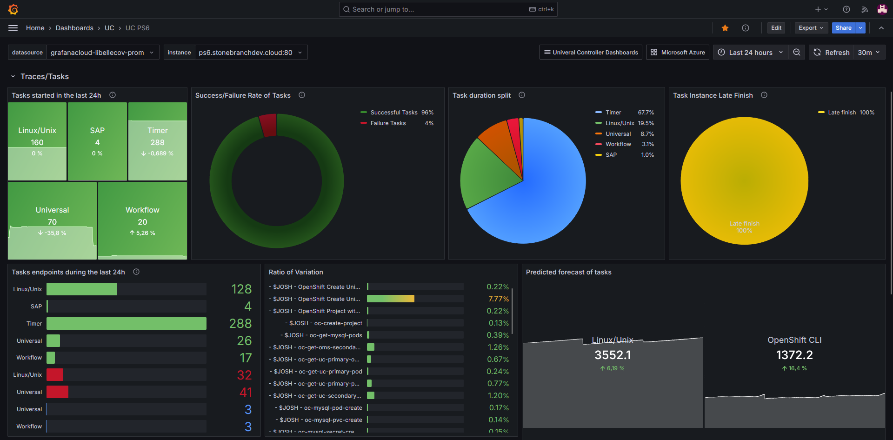
Task: Collapse the Traces/Tasks row
Action: [13, 77]
